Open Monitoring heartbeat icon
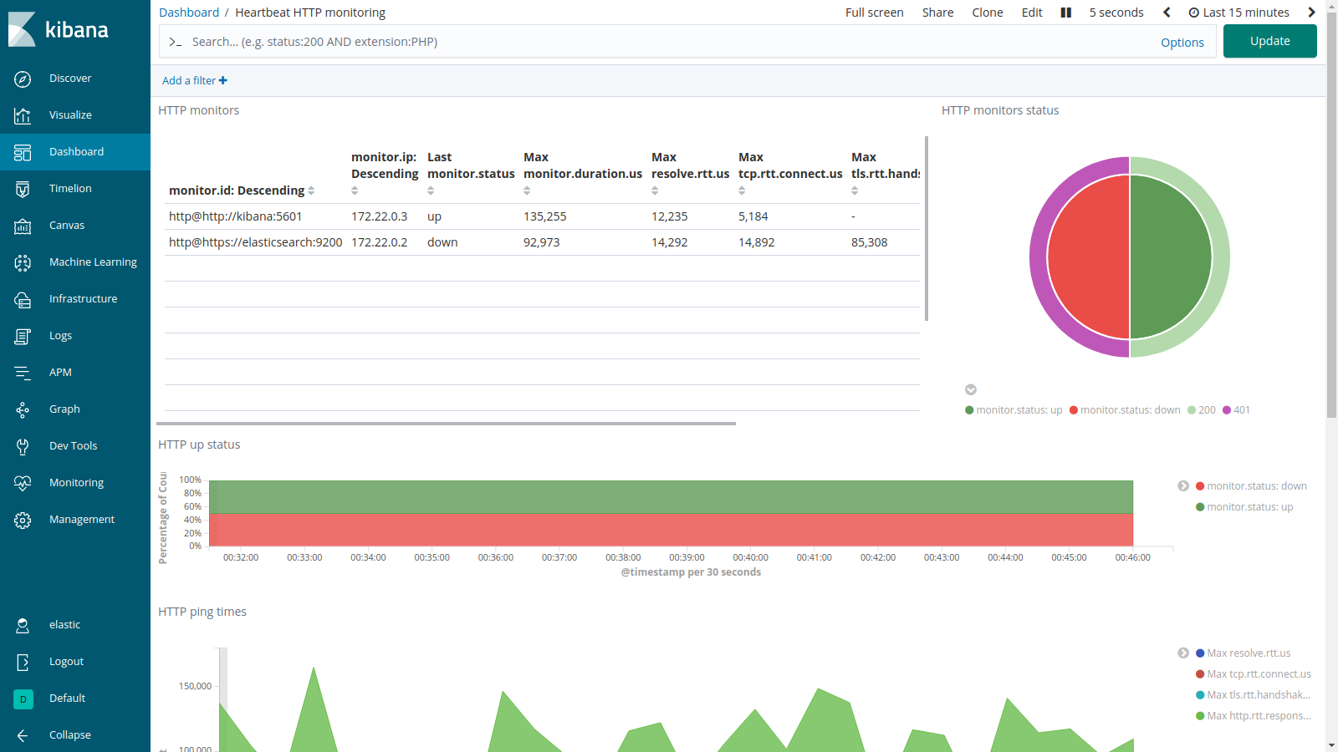 (x=23, y=483)
